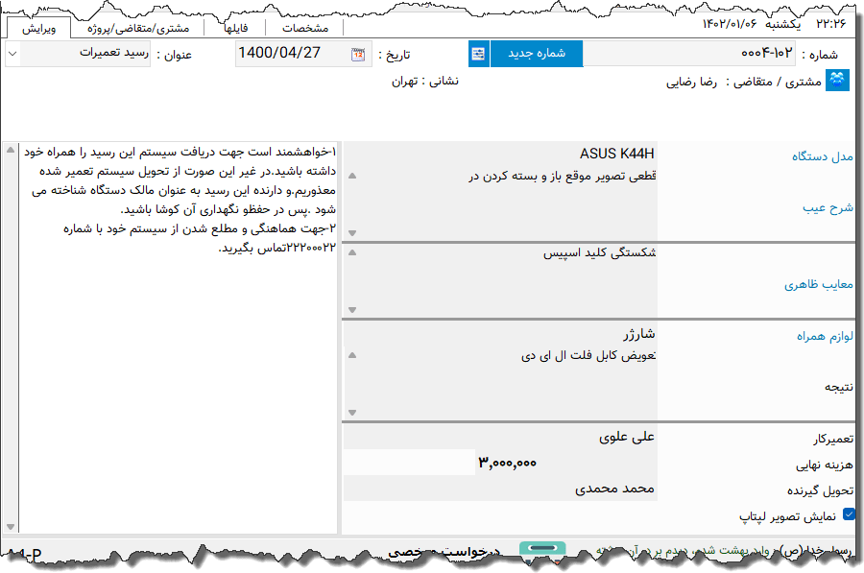Click the down arrow on the معایب ظاهری panel
Viewport: 864px width, 573px height.
pyautogui.click(x=351, y=309)
